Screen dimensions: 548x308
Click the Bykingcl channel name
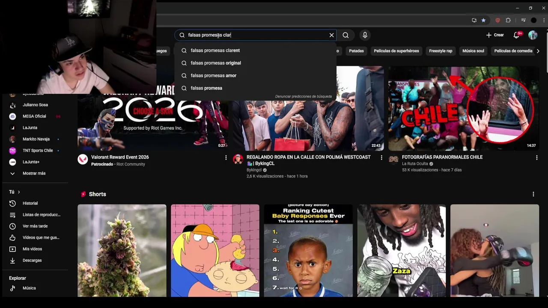pyautogui.click(x=254, y=170)
